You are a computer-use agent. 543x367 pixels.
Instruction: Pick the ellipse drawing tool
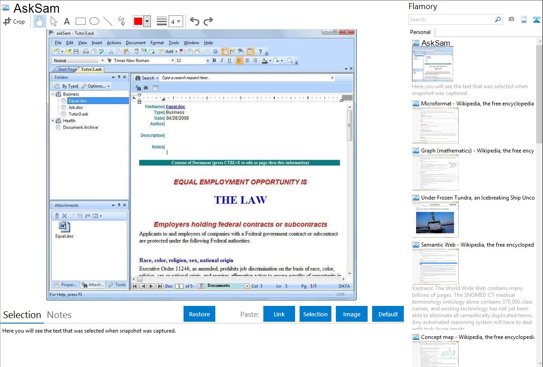94,21
